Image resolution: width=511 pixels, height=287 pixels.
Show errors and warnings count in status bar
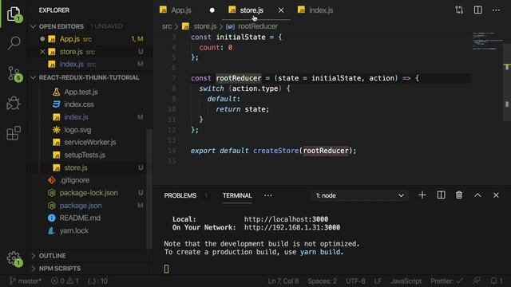pos(65,281)
